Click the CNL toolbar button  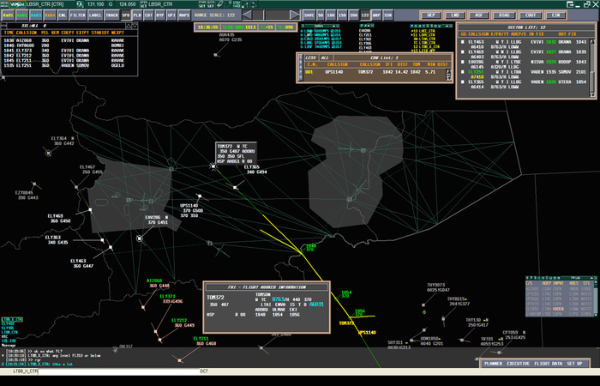(x=63, y=15)
